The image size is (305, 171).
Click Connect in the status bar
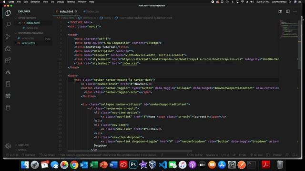[x=29, y=155]
